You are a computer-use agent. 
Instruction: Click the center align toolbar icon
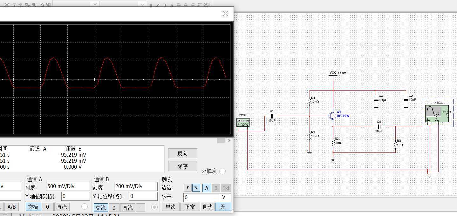click(x=186, y=5)
